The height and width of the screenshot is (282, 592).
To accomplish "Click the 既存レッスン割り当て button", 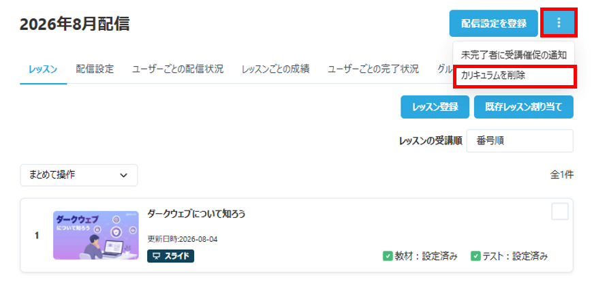I will pos(524,107).
